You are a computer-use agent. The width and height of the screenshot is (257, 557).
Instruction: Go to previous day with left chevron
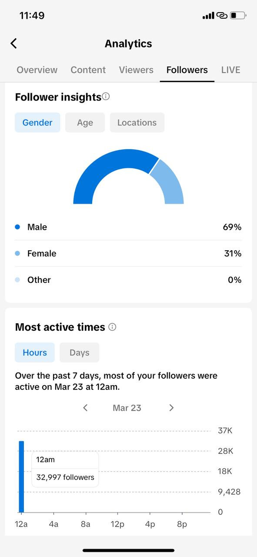[x=85, y=408]
